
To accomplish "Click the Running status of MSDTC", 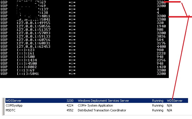I will coord(158,110).
